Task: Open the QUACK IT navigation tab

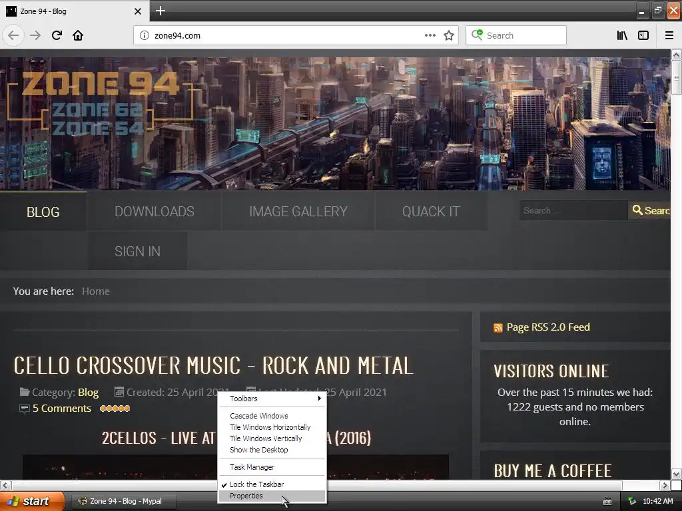Action: (431, 212)
